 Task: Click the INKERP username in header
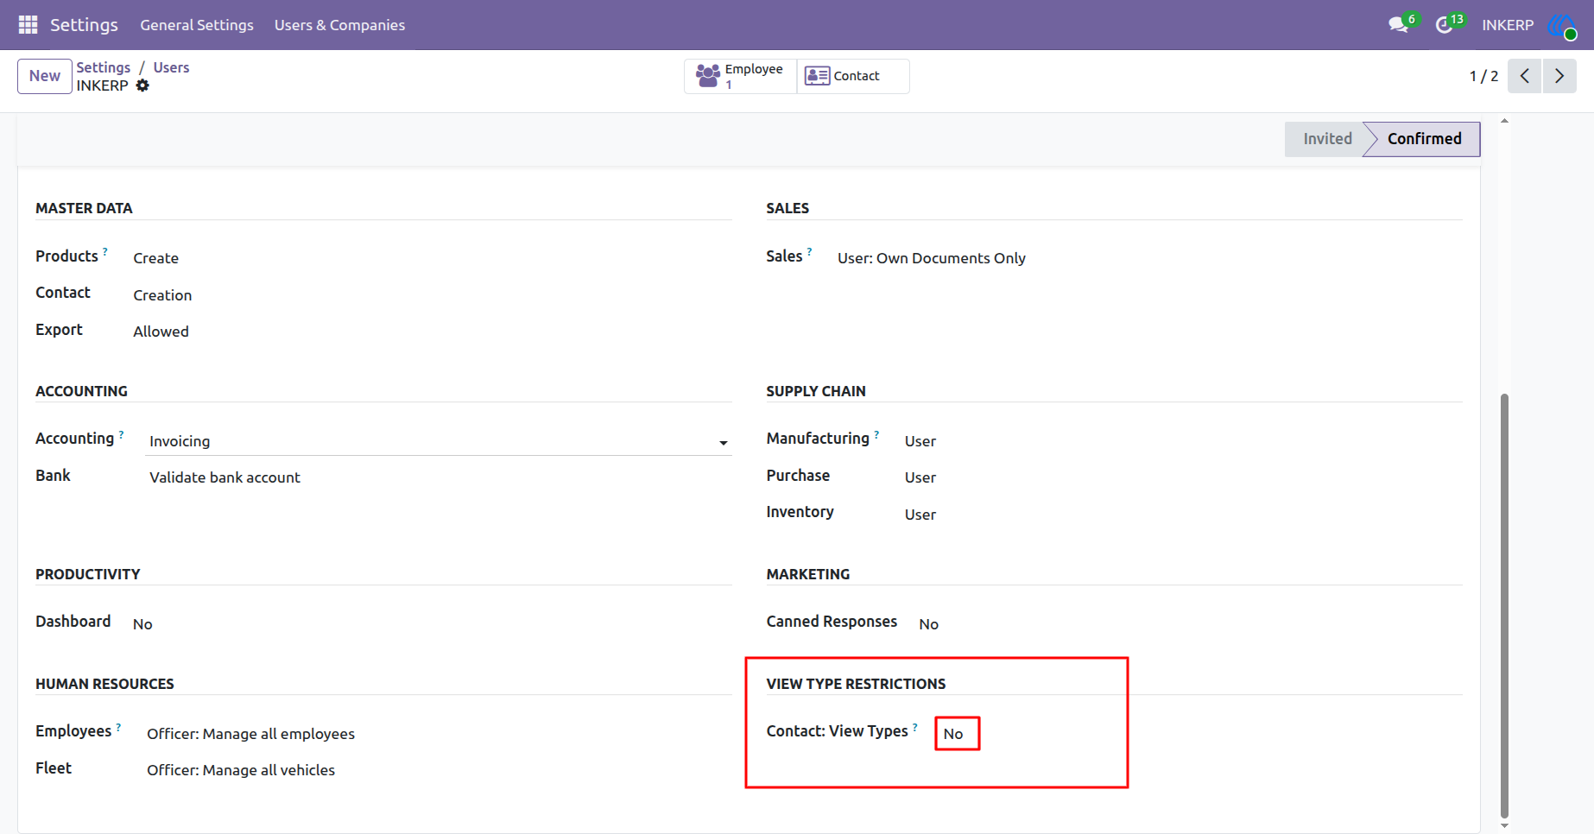click(x=1508, y=25)
